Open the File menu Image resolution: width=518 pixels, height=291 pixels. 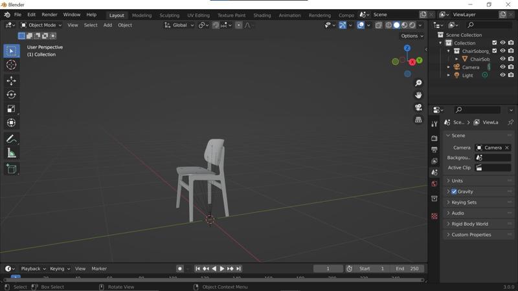coord(17,14)
